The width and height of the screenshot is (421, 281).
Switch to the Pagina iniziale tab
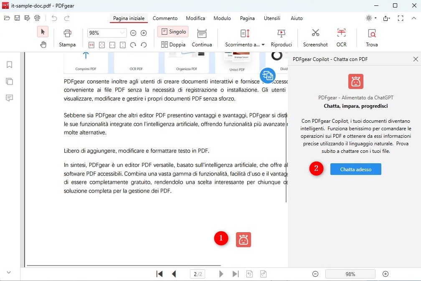point(129,18)
